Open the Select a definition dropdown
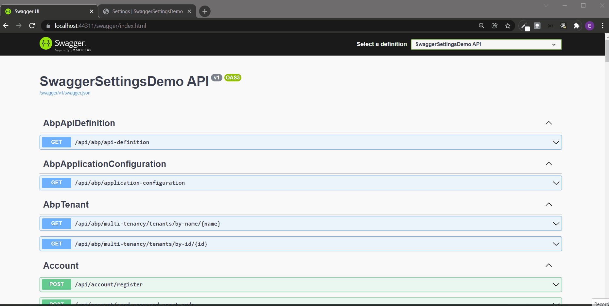 pyautogui.click(x=486, y=44)
